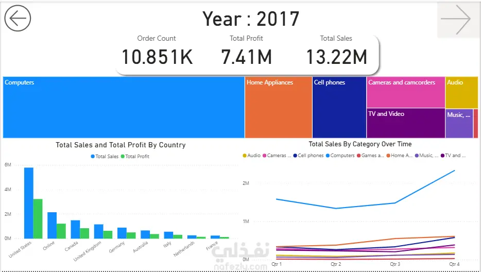Select the TV and Video tile

point(405,123)
